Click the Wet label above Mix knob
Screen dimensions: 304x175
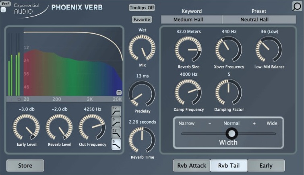coord(142,30)
